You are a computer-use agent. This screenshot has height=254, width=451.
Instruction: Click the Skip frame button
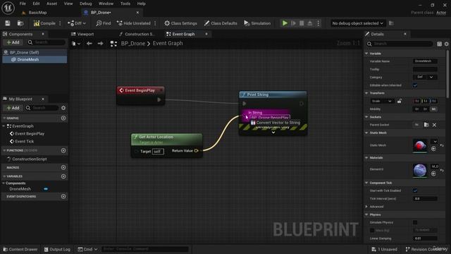[x=293, y=23]
